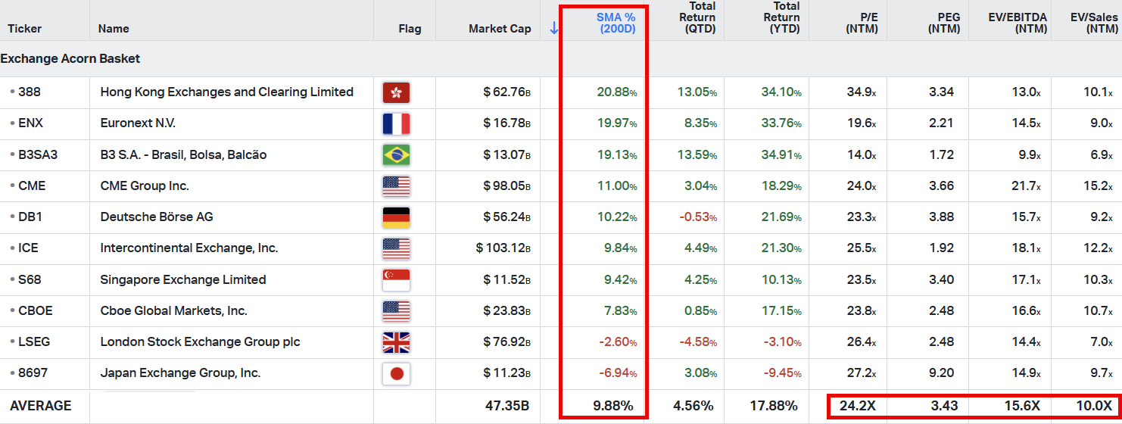
Task: Click the -9.45% YTD return value
Action: (x=782, y=373)
